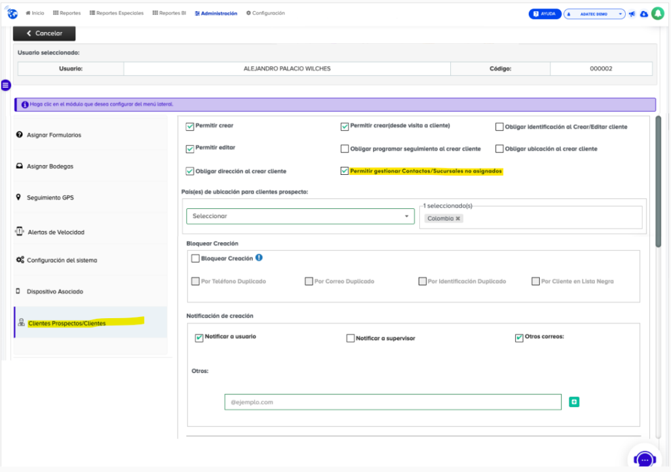Click the Cancelar button
Screen dimensions: 671x472
tap(44, 33)
